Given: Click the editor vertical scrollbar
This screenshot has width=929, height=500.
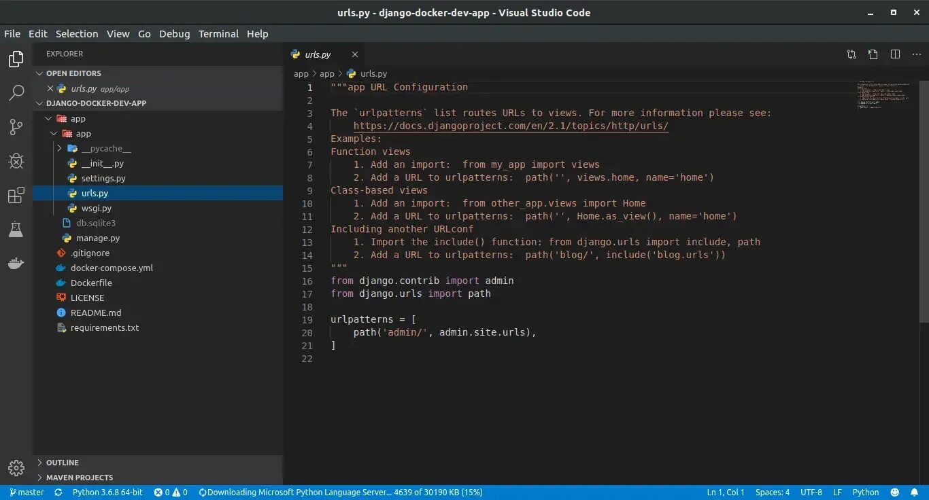Looking at the screenshot, I should click(x=924, y=200).
